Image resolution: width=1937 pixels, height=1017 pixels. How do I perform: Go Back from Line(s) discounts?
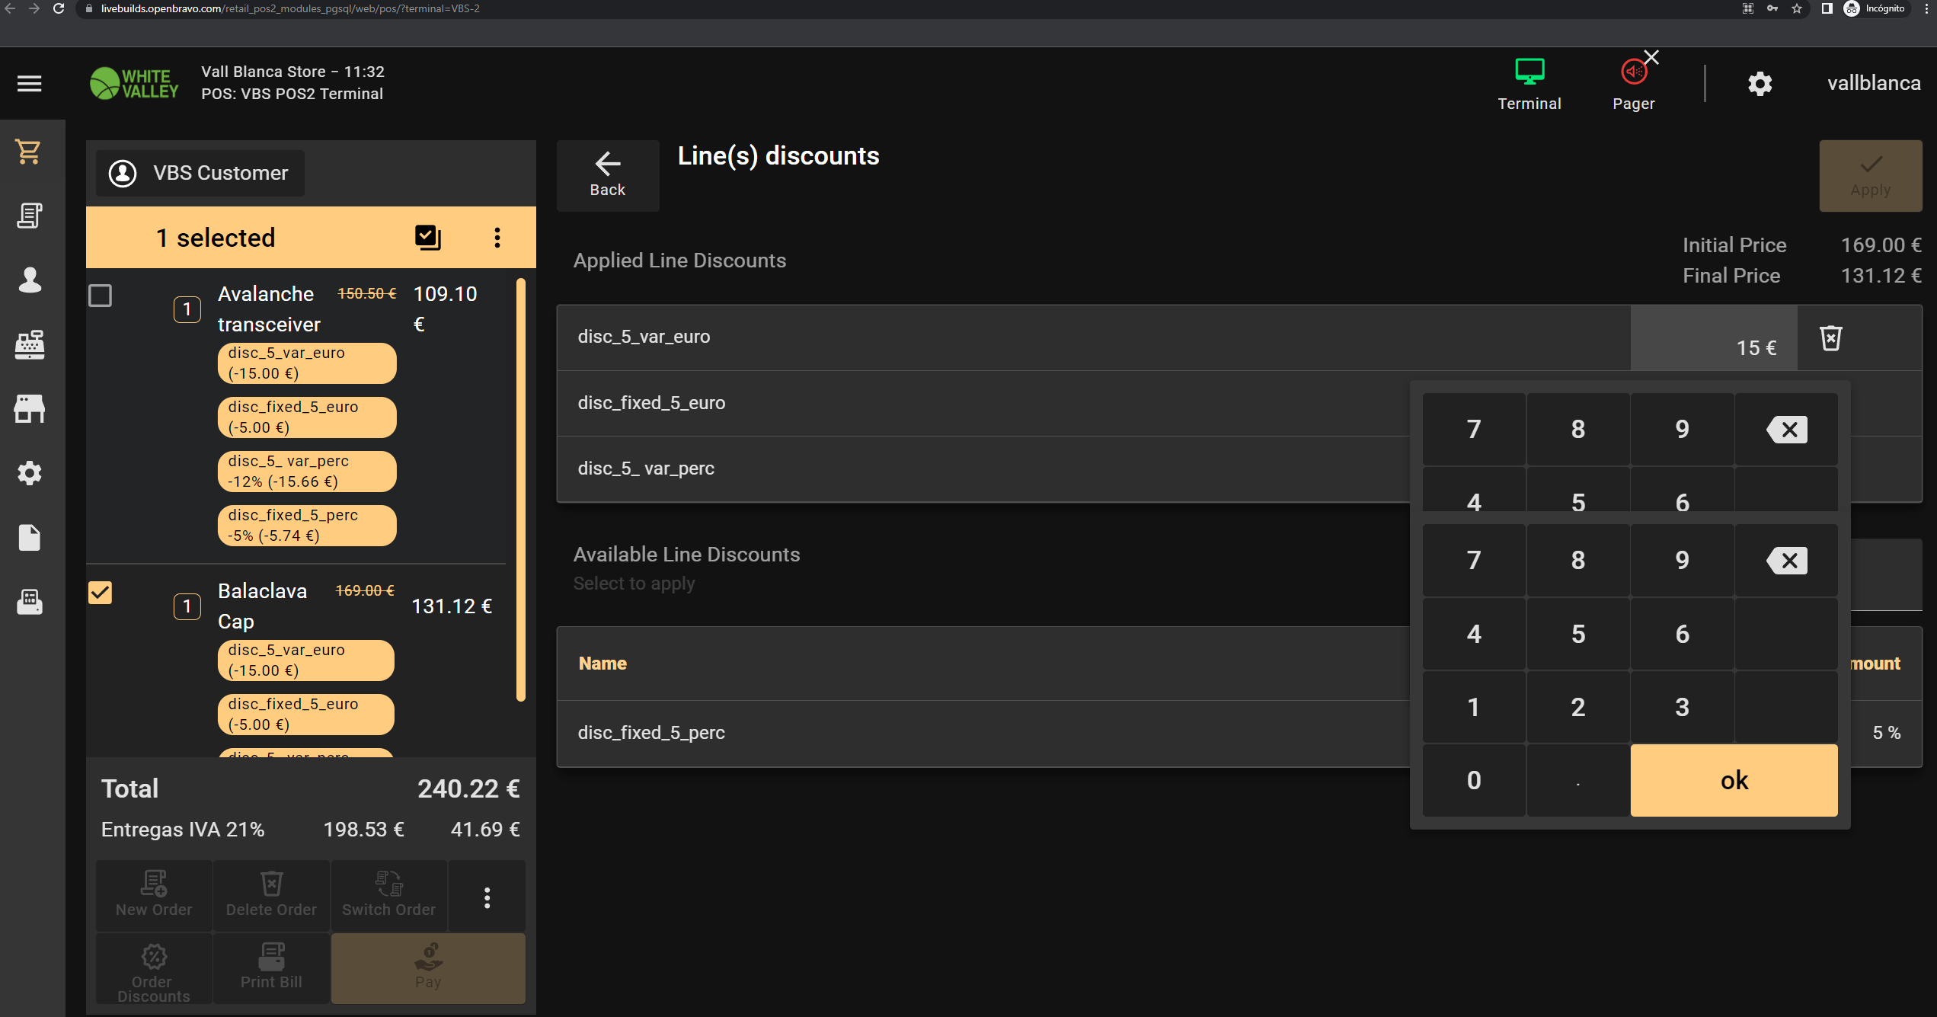[608, 175]
